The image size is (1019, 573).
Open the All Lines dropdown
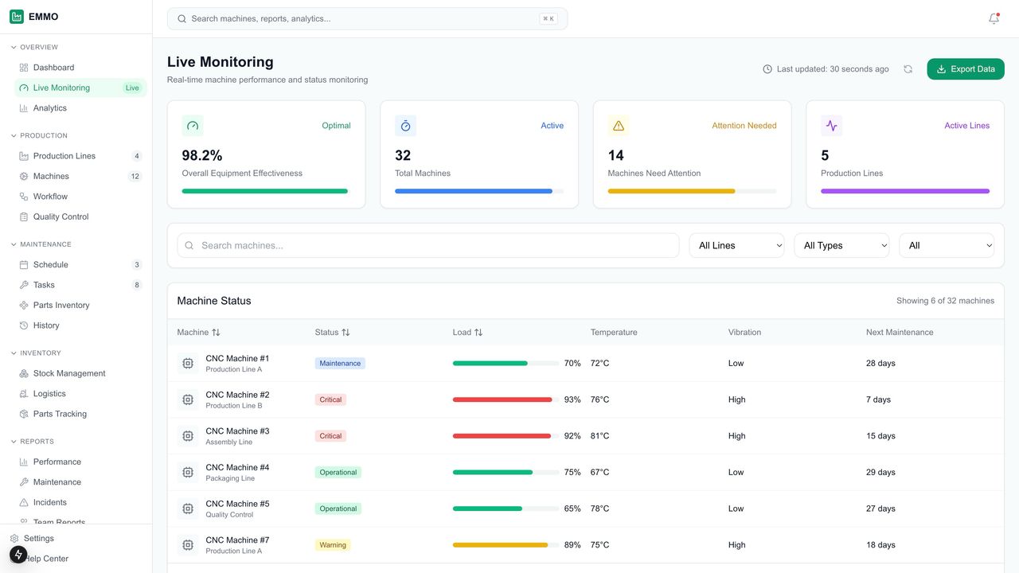(736, 245)
